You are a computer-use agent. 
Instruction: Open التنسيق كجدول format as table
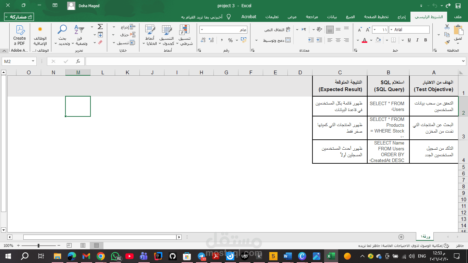coord(167,35)
